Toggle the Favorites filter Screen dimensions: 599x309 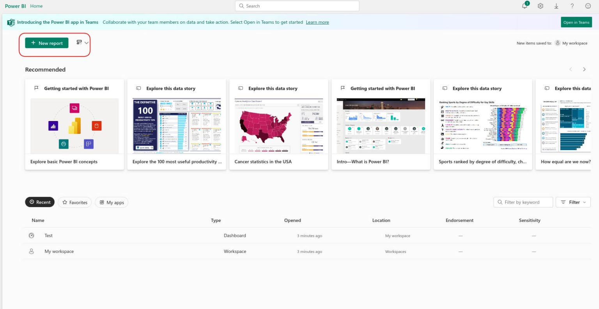pyautogui.click(x=74, y=202)
